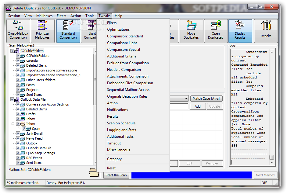Select the Sent Items folder under C2PublicFolders
This screenshot has height=194, width=287.
coord(34,95)
